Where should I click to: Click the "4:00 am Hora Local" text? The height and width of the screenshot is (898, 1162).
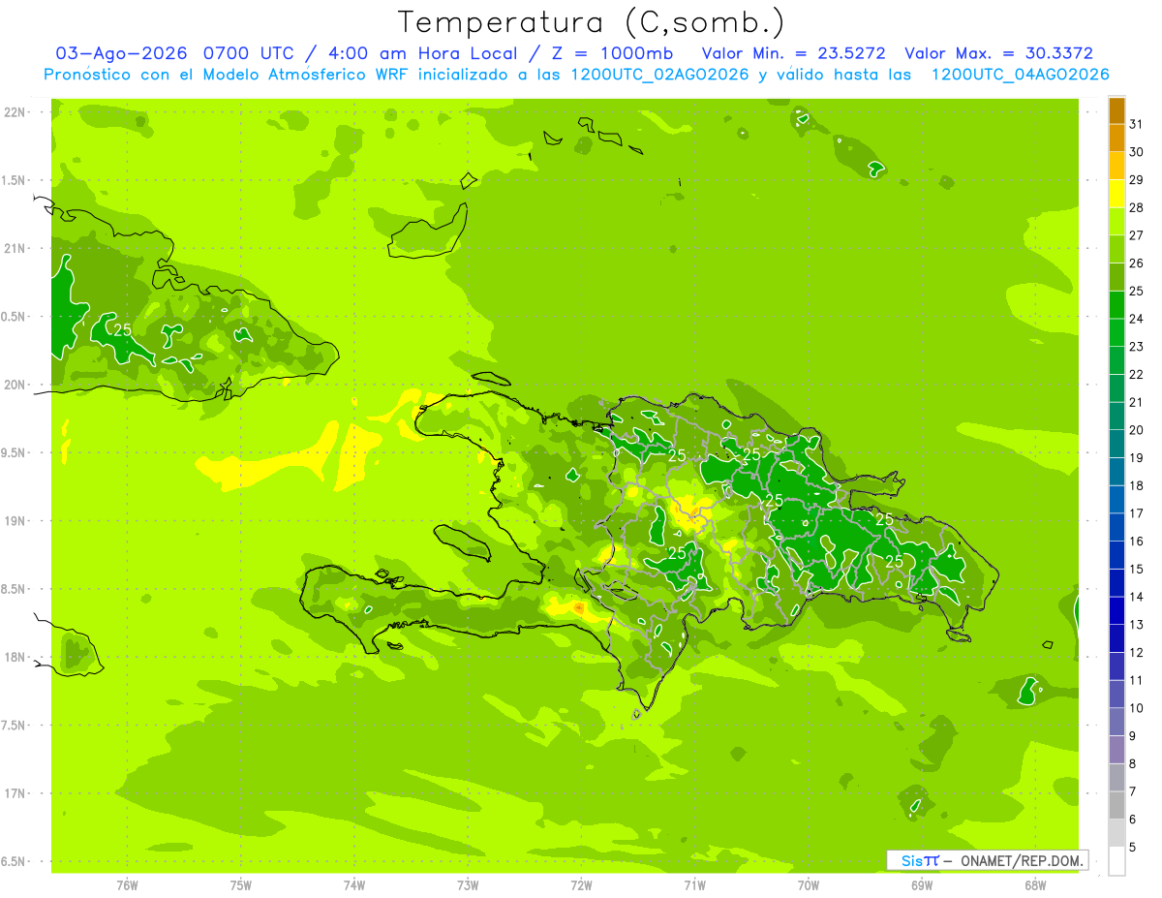419,53
